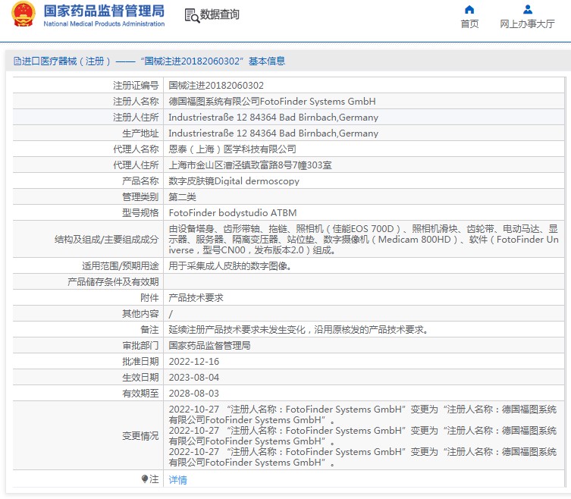Click the agent name 恩泰（上海）医学科技有限公司
571x499 pixels.
(232, 149)
